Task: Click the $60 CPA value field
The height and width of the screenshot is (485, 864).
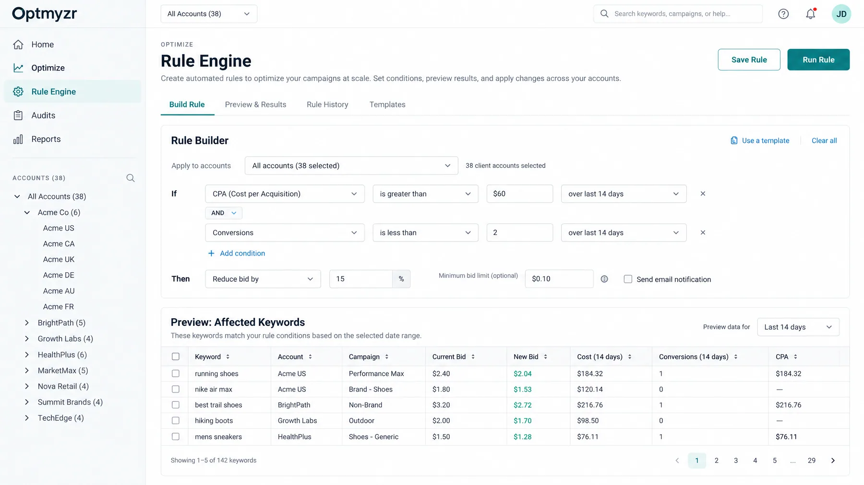Action: tap(520, 194)
